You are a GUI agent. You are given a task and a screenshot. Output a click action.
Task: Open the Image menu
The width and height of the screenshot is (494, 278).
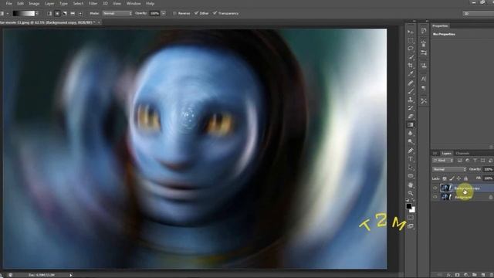pos(34,4)
